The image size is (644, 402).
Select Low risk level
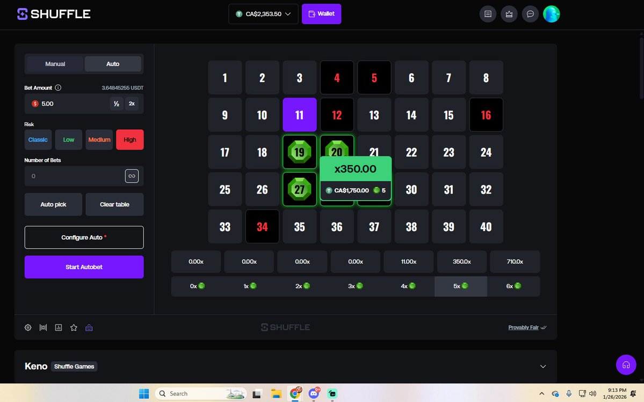[69, 140]
